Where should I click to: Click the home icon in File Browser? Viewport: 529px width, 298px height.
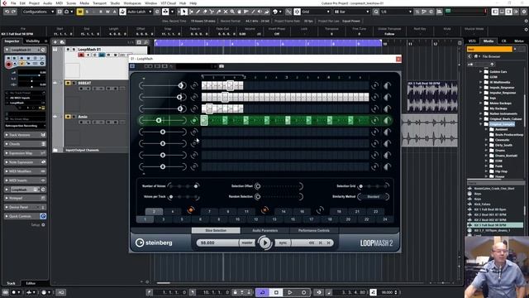(476, 56)
